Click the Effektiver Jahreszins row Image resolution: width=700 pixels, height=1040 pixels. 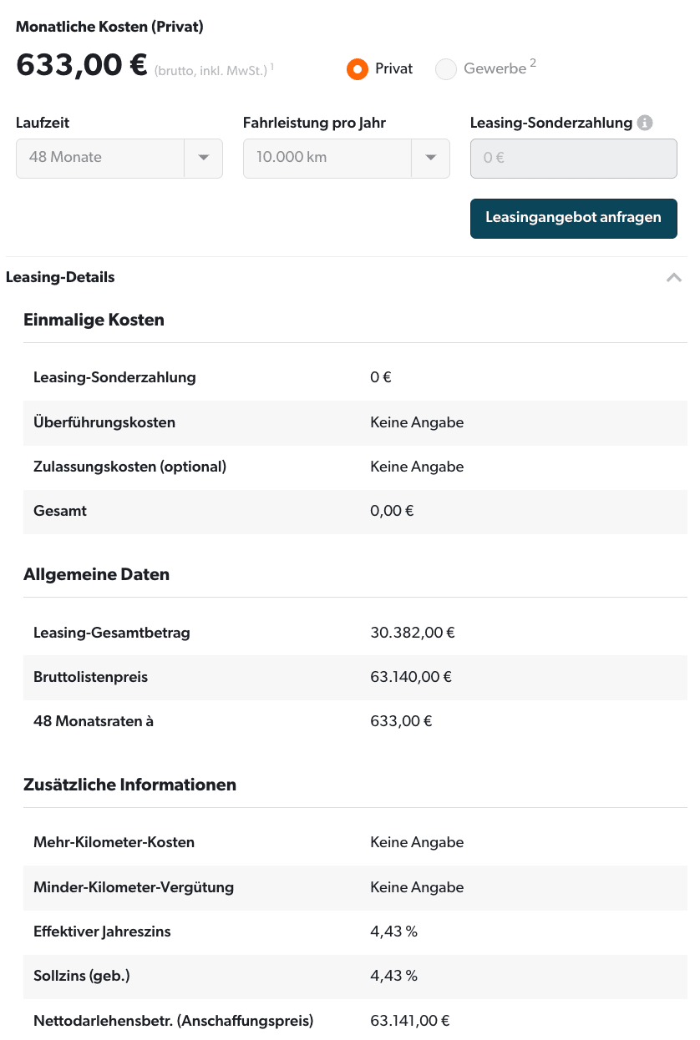coord(355,931)
